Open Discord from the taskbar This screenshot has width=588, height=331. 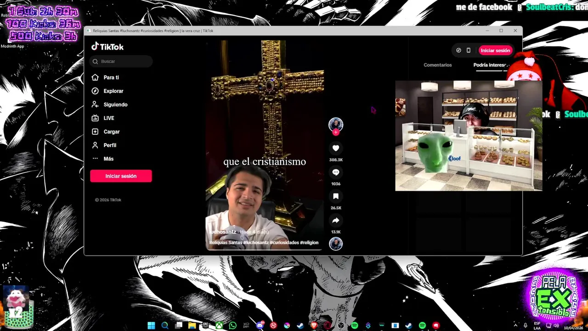(260, 325)
